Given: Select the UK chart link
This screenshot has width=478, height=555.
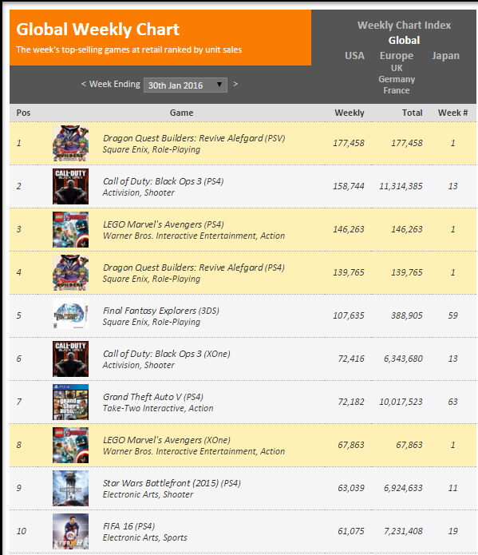Looking at the screenshot, I should point(397,68).
